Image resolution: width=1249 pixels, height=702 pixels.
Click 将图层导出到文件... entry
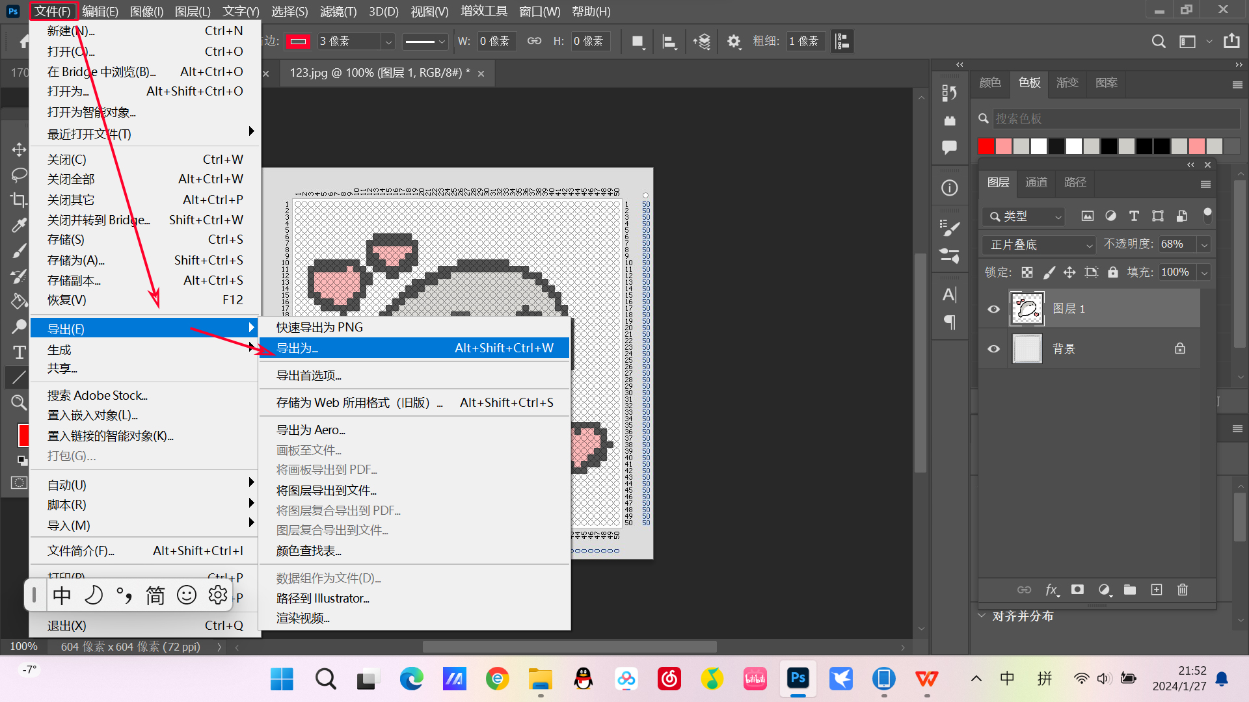414,490
